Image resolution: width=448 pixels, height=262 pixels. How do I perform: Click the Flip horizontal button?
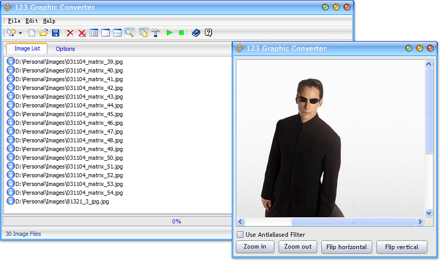tap(347, 247)
